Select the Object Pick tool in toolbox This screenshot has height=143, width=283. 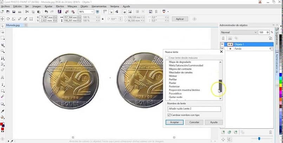tap(2, 26)
